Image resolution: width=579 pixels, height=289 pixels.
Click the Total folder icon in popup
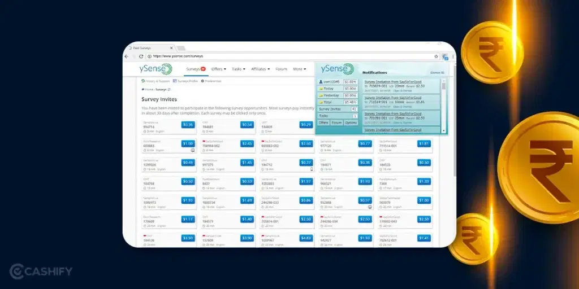321,102
